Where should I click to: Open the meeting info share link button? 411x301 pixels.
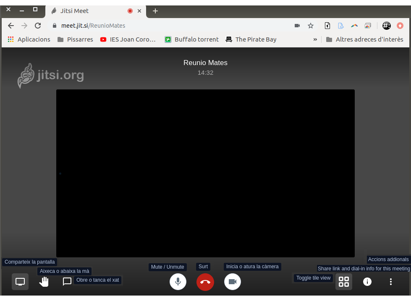click(367, 282)
